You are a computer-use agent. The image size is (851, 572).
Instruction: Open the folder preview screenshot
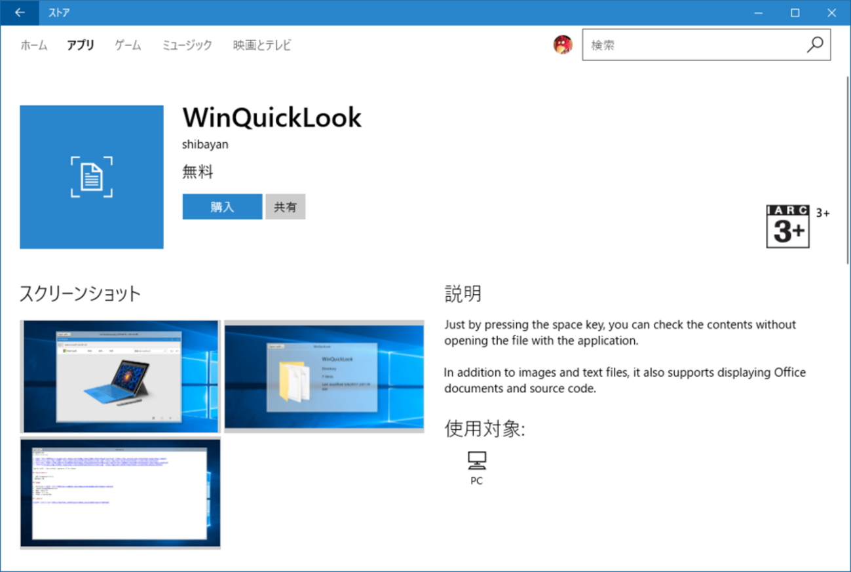(324, 377)
